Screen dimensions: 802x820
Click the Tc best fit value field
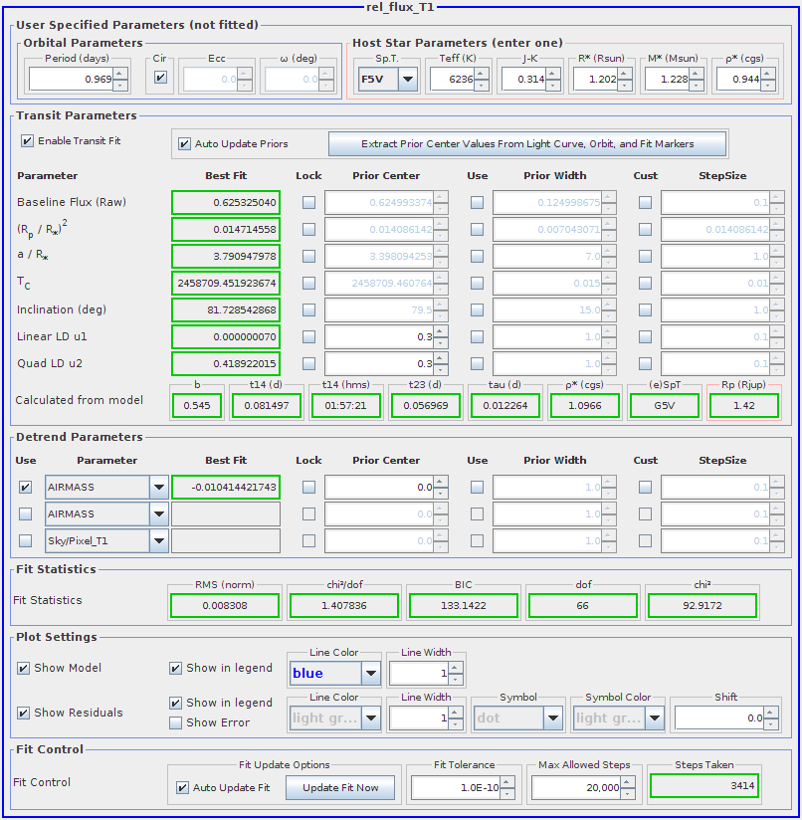point(226,283)
